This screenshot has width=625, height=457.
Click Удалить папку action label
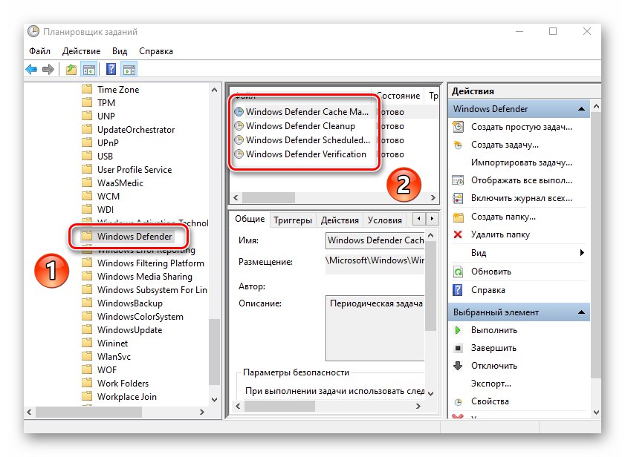tap(500, 234)
